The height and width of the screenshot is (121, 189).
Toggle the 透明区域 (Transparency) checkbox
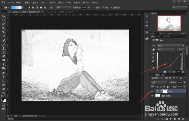111,8
